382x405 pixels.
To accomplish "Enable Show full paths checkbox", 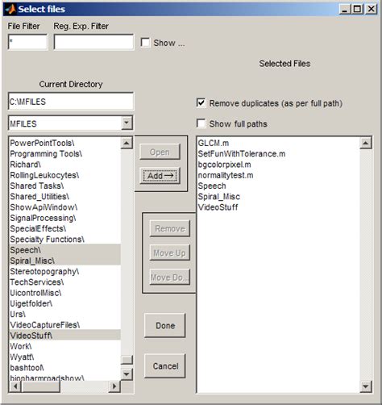I will coord(201,123).
